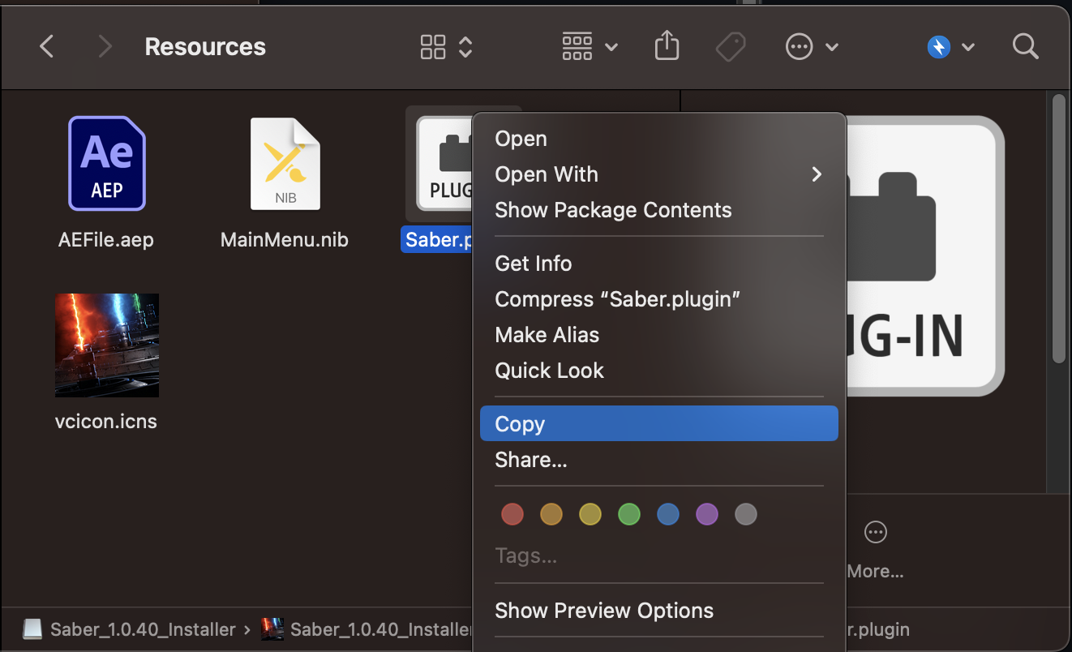The image size is (1072, 652).
Task: Apply the gray tag color
Action: [746, 514]
